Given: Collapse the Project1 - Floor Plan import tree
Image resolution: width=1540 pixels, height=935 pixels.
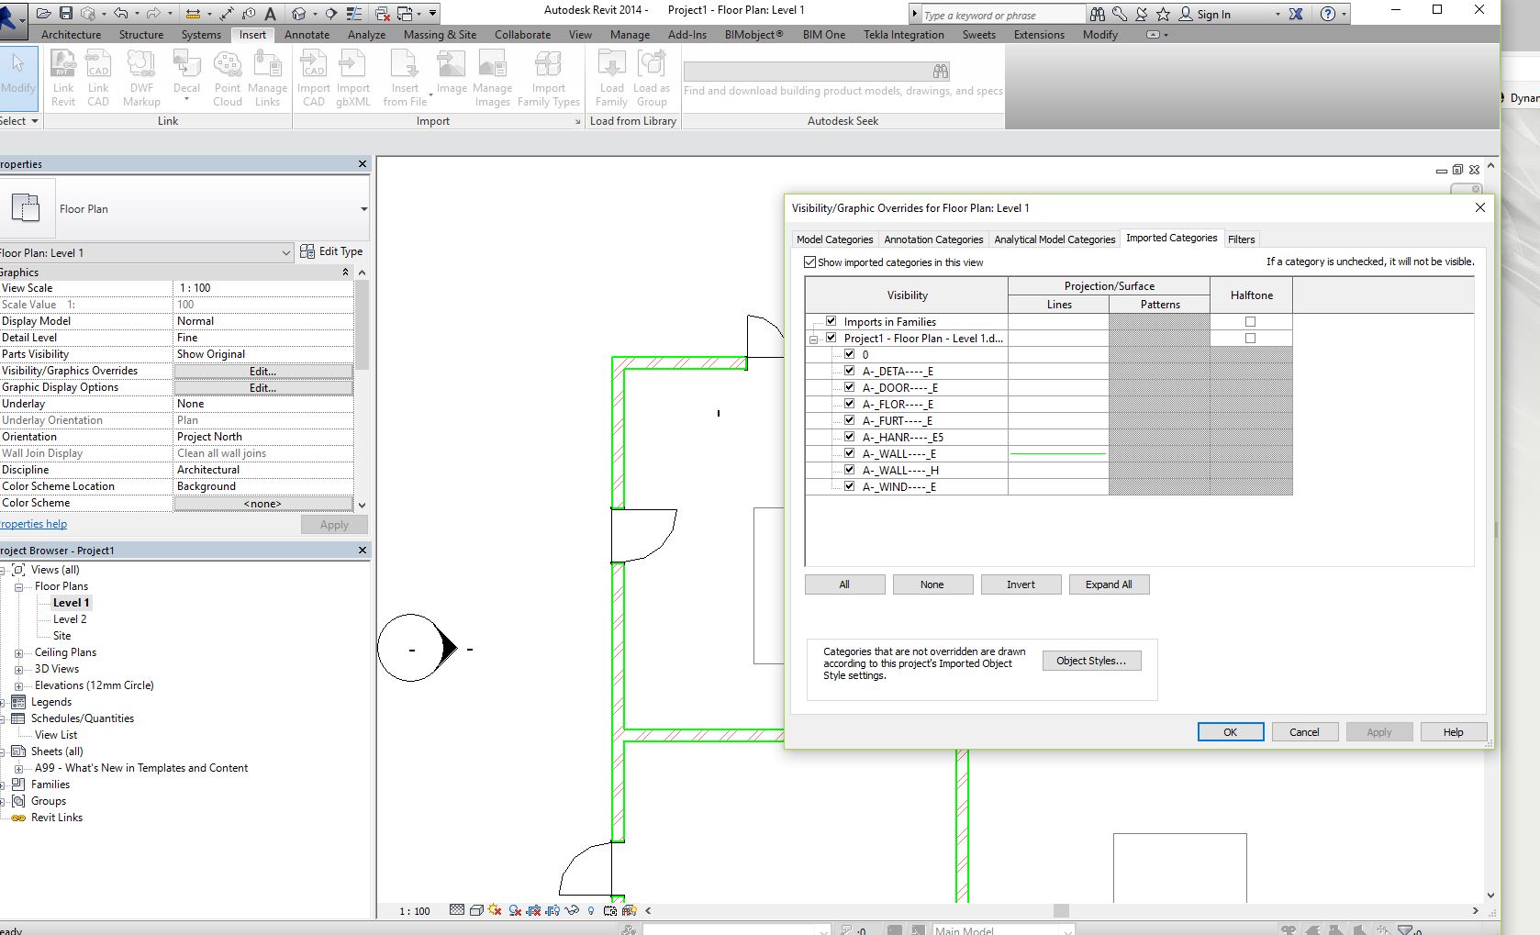Looking at the screenshot, I should [815, 338].
